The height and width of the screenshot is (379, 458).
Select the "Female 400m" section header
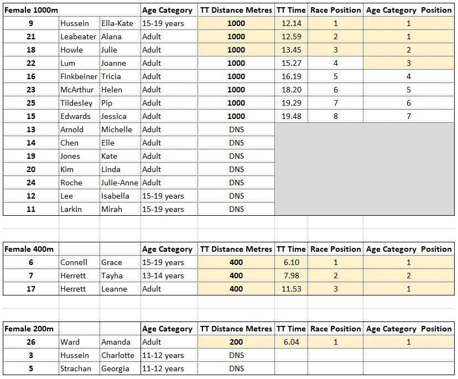29,249
